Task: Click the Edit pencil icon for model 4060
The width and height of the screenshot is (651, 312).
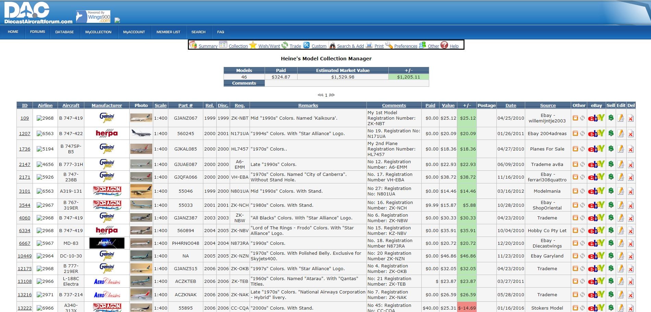Action: [x=620, y=218]
